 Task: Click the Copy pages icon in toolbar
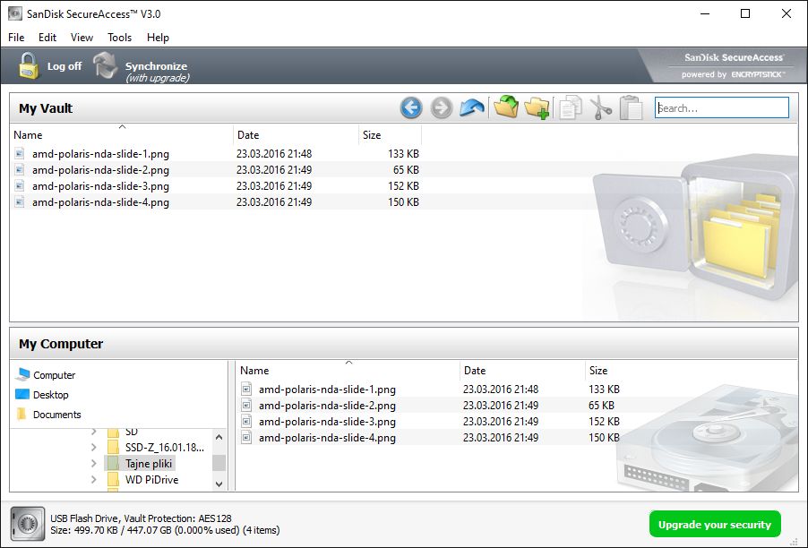571,108
